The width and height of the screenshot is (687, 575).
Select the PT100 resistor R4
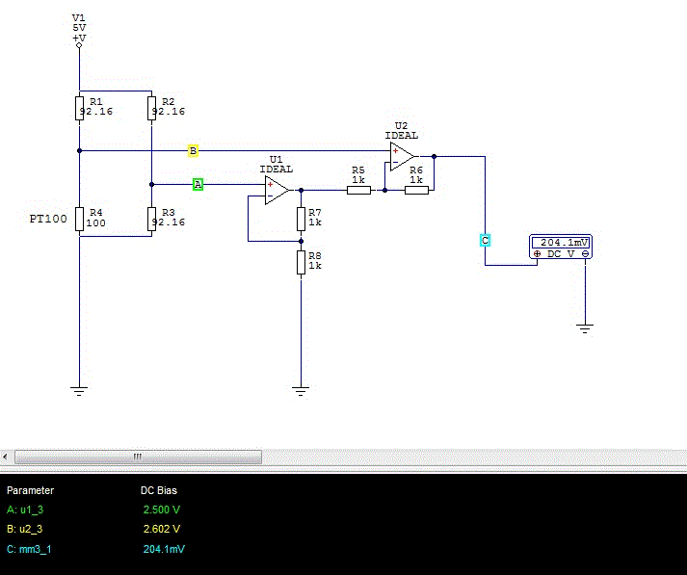[x=79, y=219]
